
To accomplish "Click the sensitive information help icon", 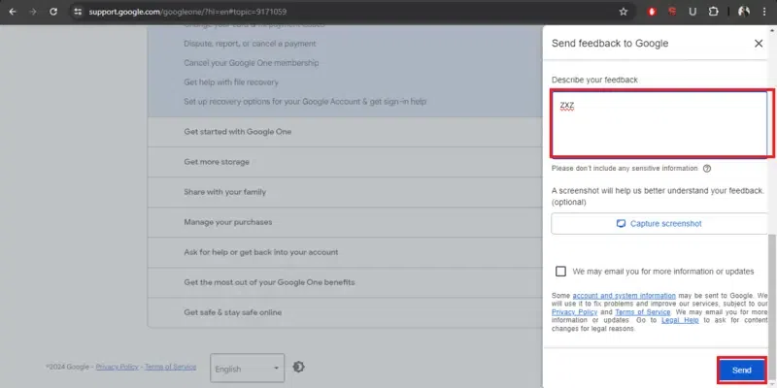I will [707, 168].
